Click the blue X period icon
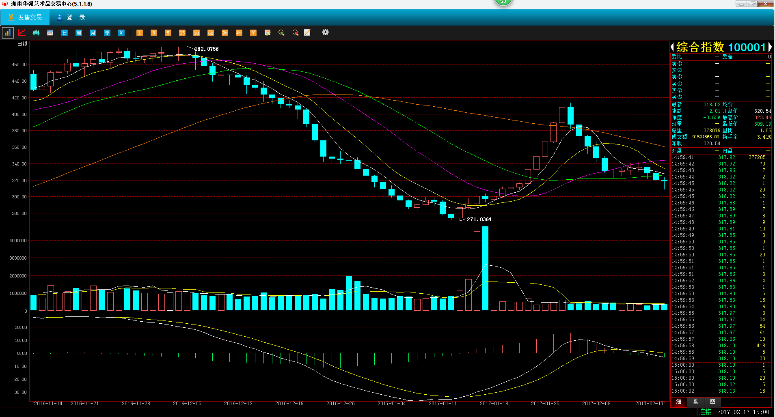The height and width of the screenshot is (417, 775). [121, 33]
